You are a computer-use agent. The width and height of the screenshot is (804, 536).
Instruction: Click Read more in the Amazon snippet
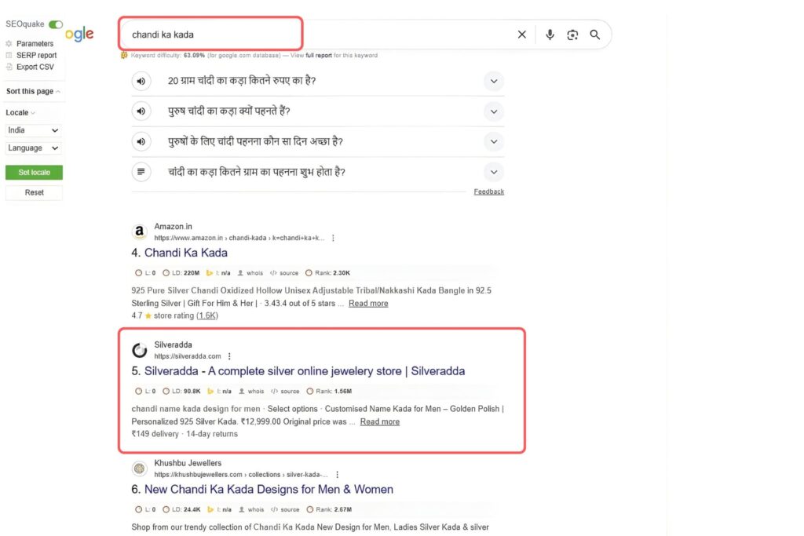368,303
